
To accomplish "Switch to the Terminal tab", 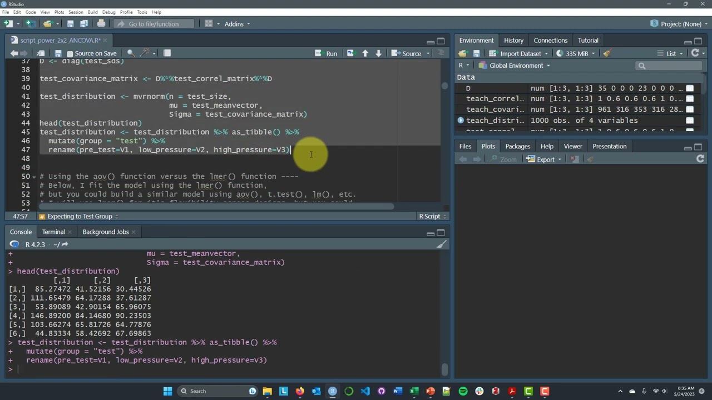I will tap(53, 232).
